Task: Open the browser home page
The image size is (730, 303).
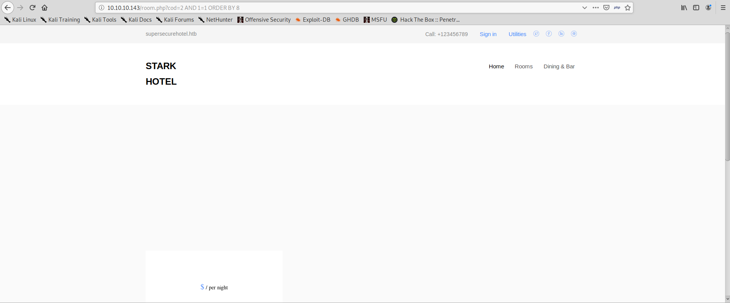Action: [45, 8]
